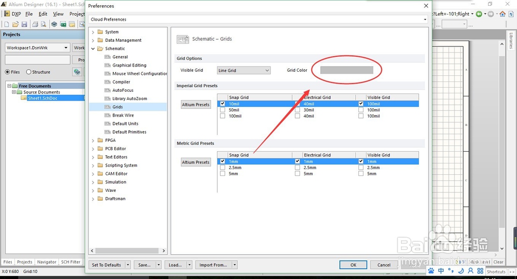The width and height of the screenshot is (517, 279).
Task: Open the File menu
Action: 29,14
